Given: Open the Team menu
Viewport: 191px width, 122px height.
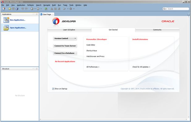Looking at the screenshot, I should (65, 5).
